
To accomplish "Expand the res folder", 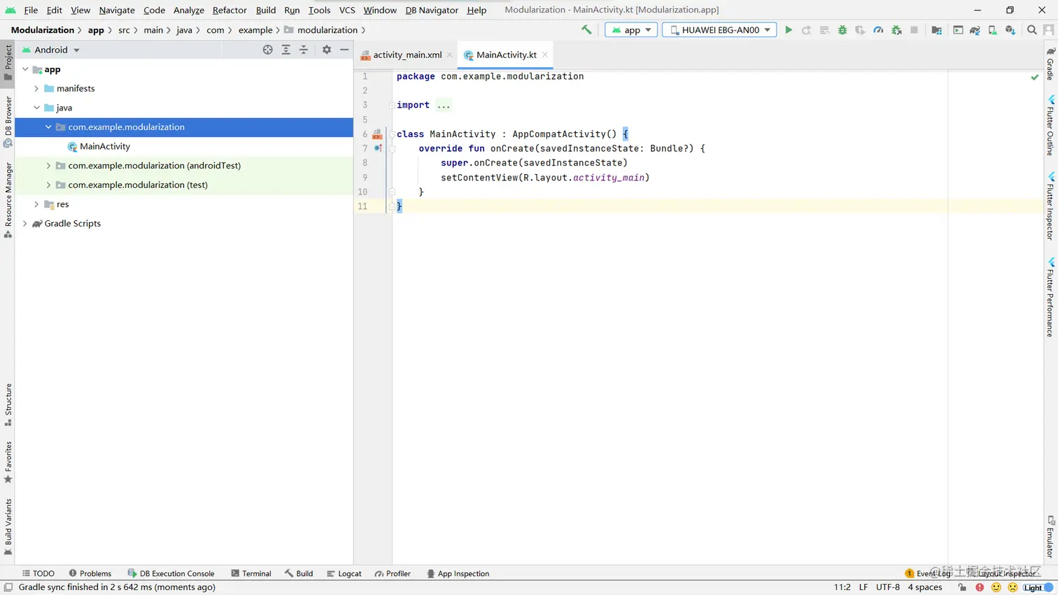I will coord(36,204).
